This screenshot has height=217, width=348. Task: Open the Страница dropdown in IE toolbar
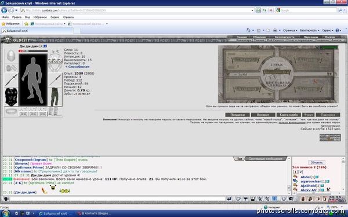click(x=290, y=30)
